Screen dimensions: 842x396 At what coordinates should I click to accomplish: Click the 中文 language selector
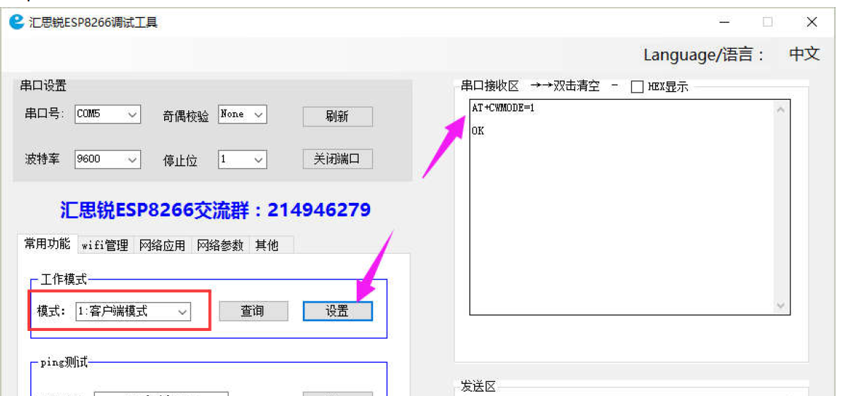[804, 54]
